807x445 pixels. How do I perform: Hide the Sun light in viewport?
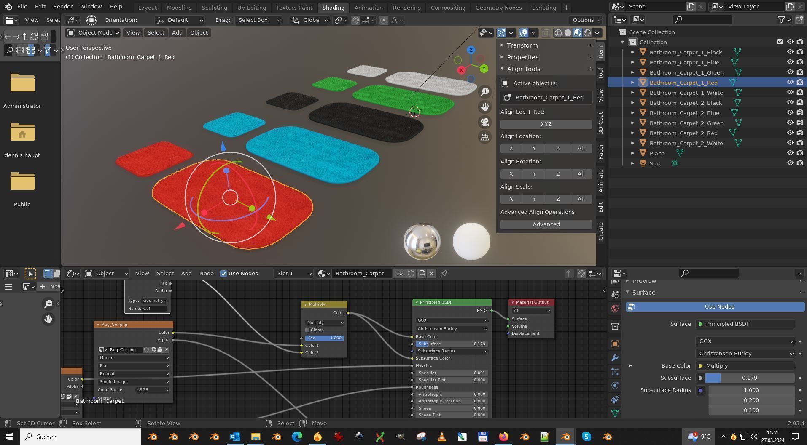pos(790,163)
